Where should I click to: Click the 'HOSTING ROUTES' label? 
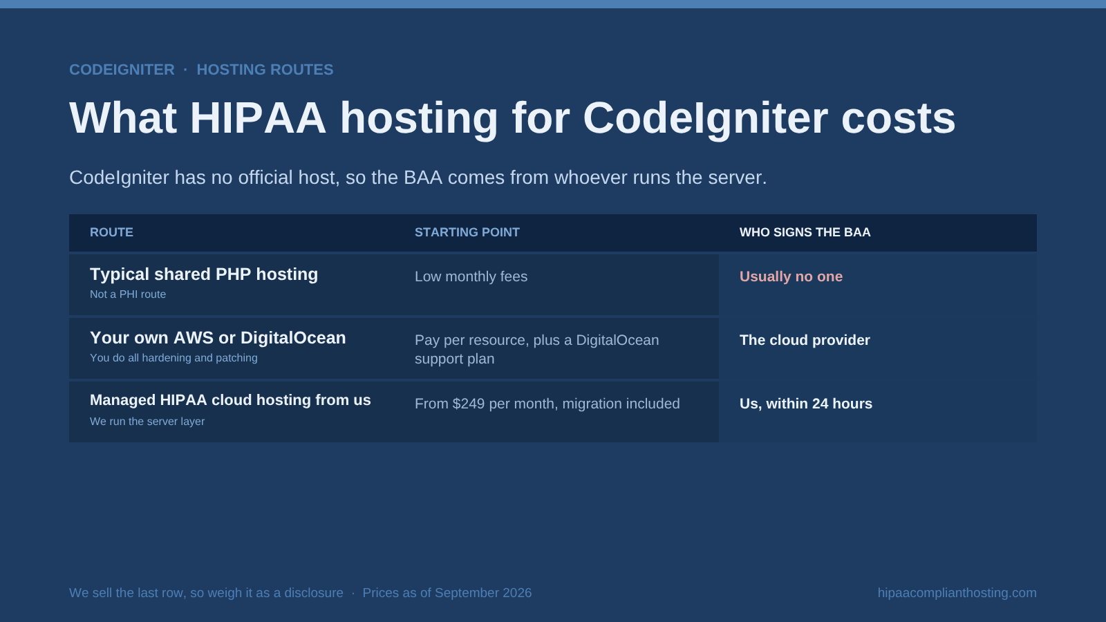[265, 70]
